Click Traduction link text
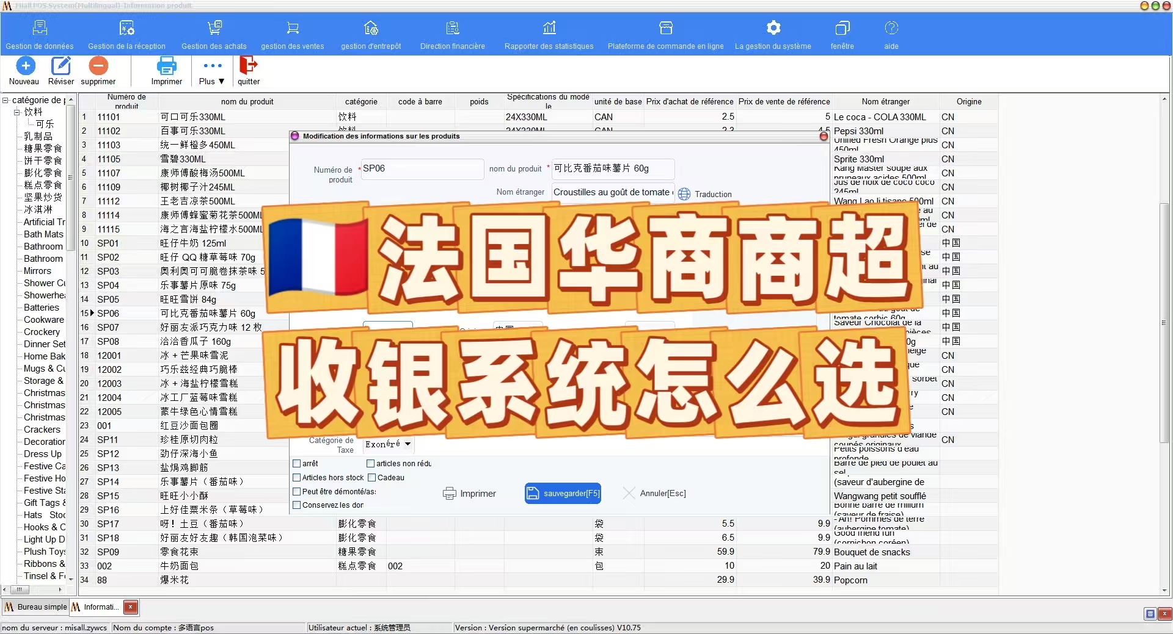The image size is (1173, 634). (713, 194)
